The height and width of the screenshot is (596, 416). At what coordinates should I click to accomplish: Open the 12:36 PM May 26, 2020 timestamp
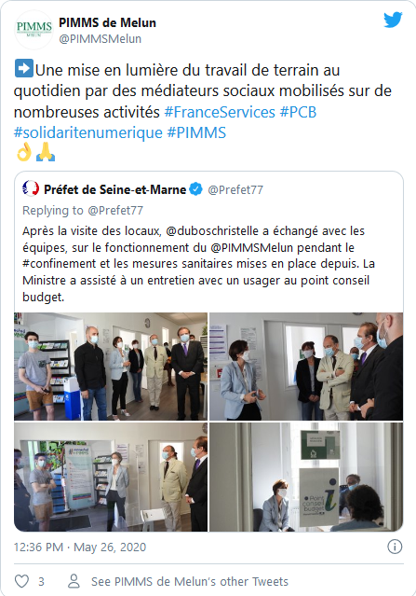[80, 547]
